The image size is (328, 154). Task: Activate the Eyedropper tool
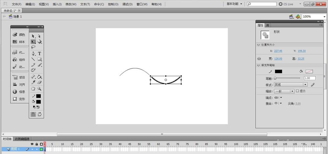click(x=33, y=83)
